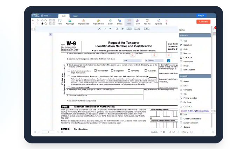Click the contrast half-circle icon
This screenshot has height=149, width=245.
[42, 23]
